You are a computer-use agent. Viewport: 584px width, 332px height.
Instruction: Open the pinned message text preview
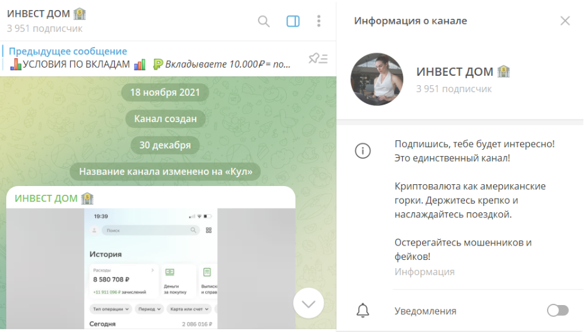click(x=150, y=65)
